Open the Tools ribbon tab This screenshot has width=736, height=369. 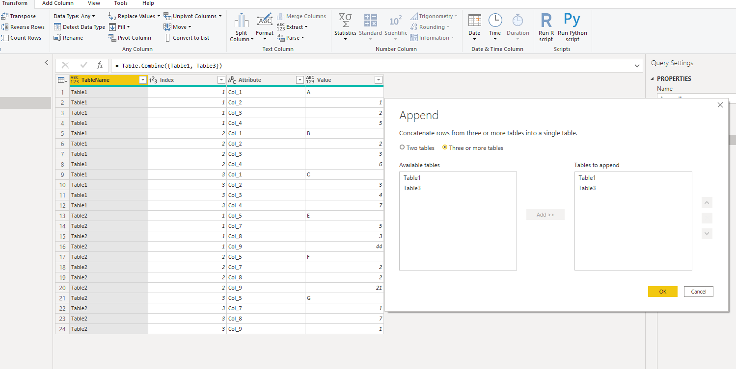[x=121, y=3]
